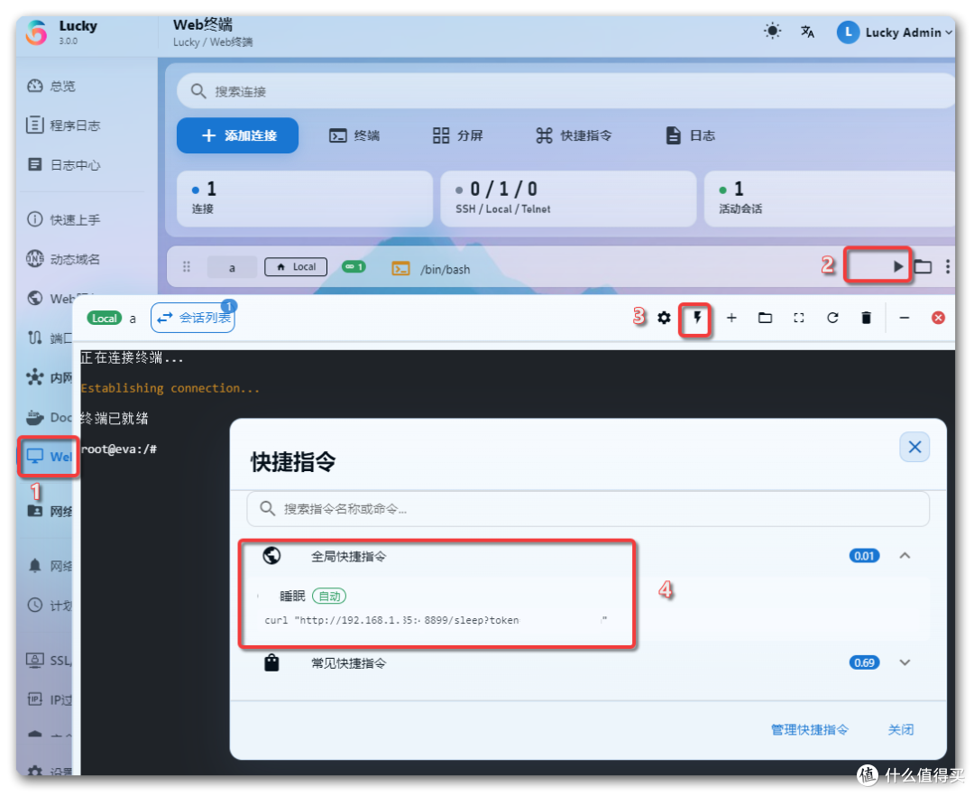This screenshot has height=796, width=974.
Task: Reconnect using the refresh icon
Action: click(832, 319)
